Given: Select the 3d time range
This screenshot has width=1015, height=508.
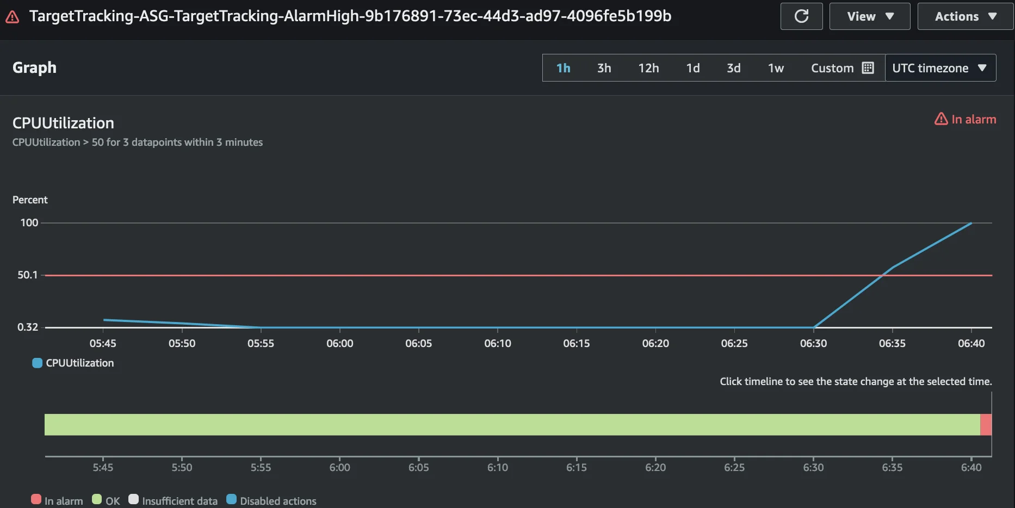Looking at the screenshot, I should click(x=733, y=68).
